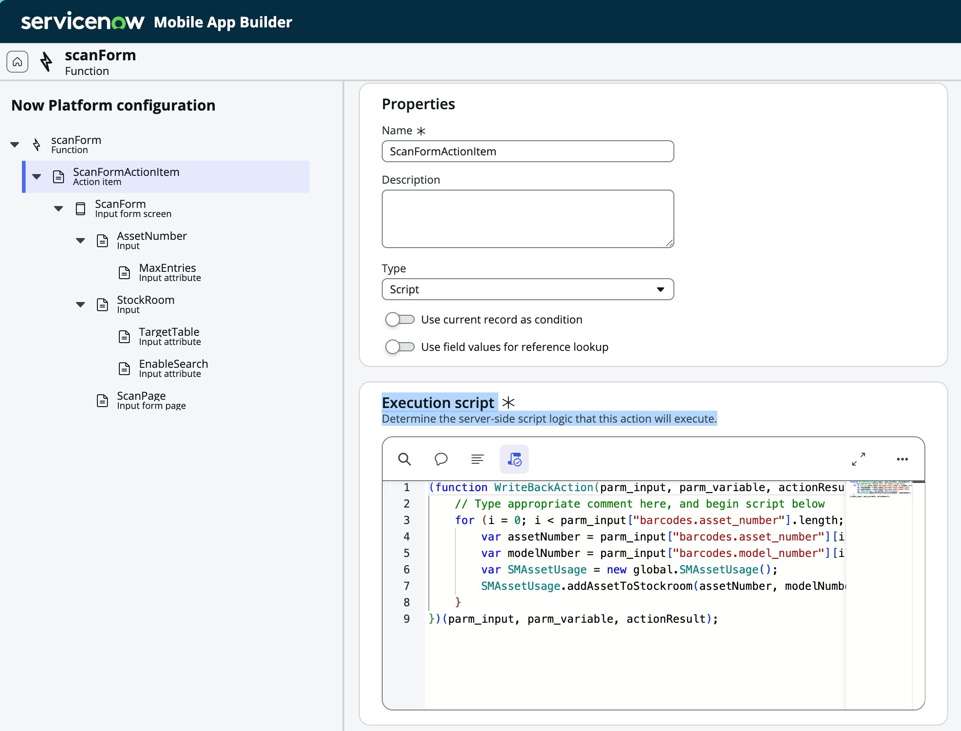Collapse the scanForm Function tree node
The width and height of the screenshot is (961, 731).
15,145
